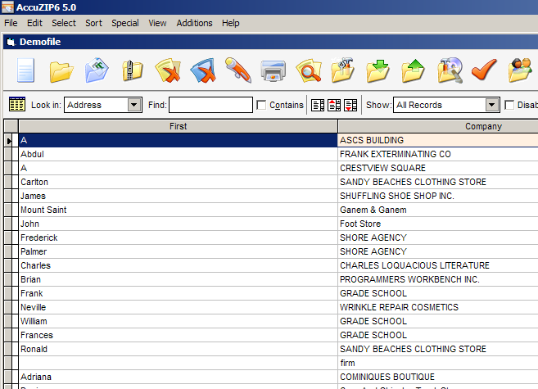
Task: Click the current-record arrow marker of first row
Action: pyautogui.click(x=8, y=140)
